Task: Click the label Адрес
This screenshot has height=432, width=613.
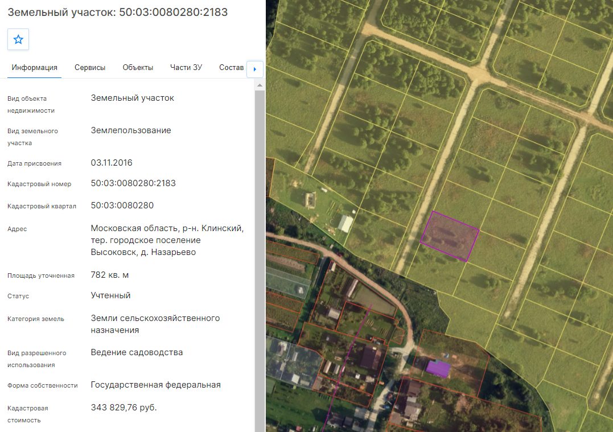Action: click(17, 229)
